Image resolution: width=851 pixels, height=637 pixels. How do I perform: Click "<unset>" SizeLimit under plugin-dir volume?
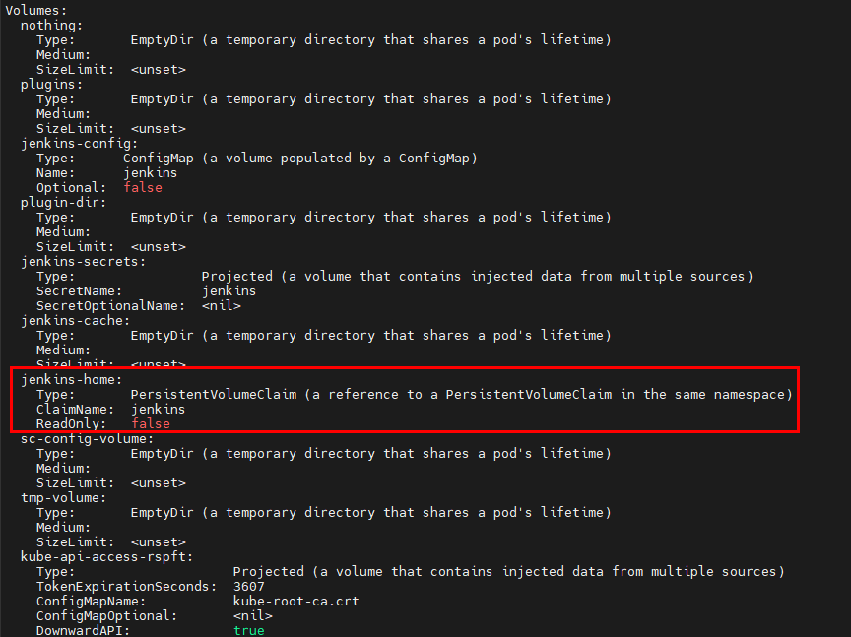point(158,247)
